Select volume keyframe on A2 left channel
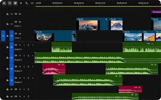Screen dimensions: 161x100 coord(120,59)
